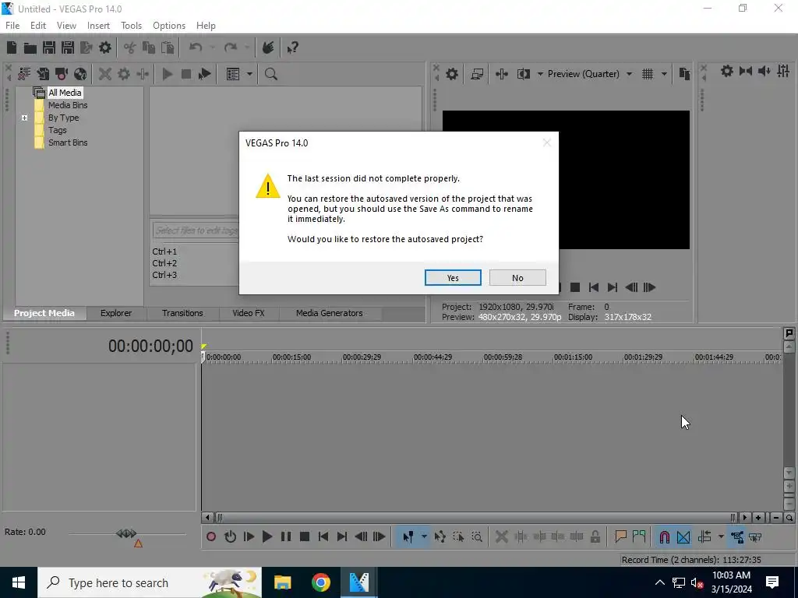Toggle split screen view in preview

tap(523, 74)
